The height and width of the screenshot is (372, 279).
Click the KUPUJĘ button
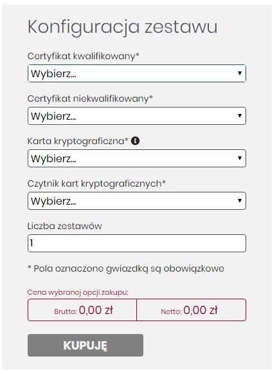tap(85, 345)
